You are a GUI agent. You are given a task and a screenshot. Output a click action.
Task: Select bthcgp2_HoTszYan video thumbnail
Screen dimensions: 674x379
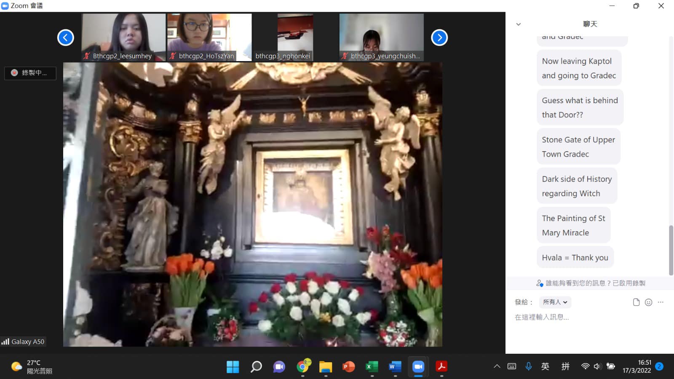pyautogui.click(x=209, y=37)
